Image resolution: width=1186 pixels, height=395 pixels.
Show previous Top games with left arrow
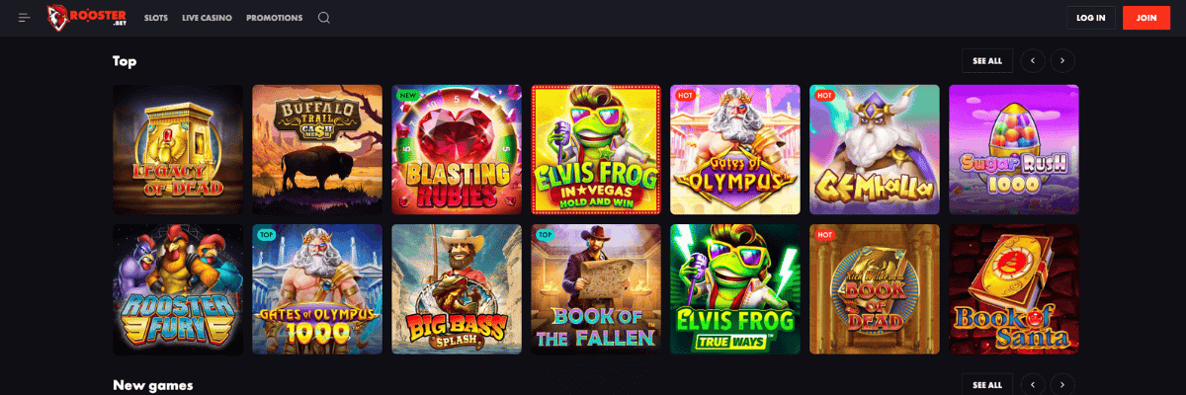(x=1033, y=61)
